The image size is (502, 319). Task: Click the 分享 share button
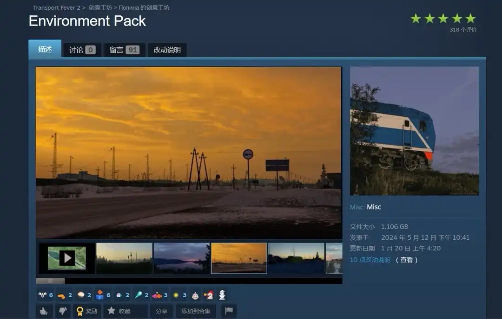pos(161,311)
